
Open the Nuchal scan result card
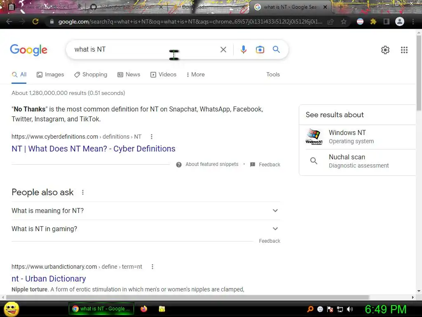click(357, 161)
